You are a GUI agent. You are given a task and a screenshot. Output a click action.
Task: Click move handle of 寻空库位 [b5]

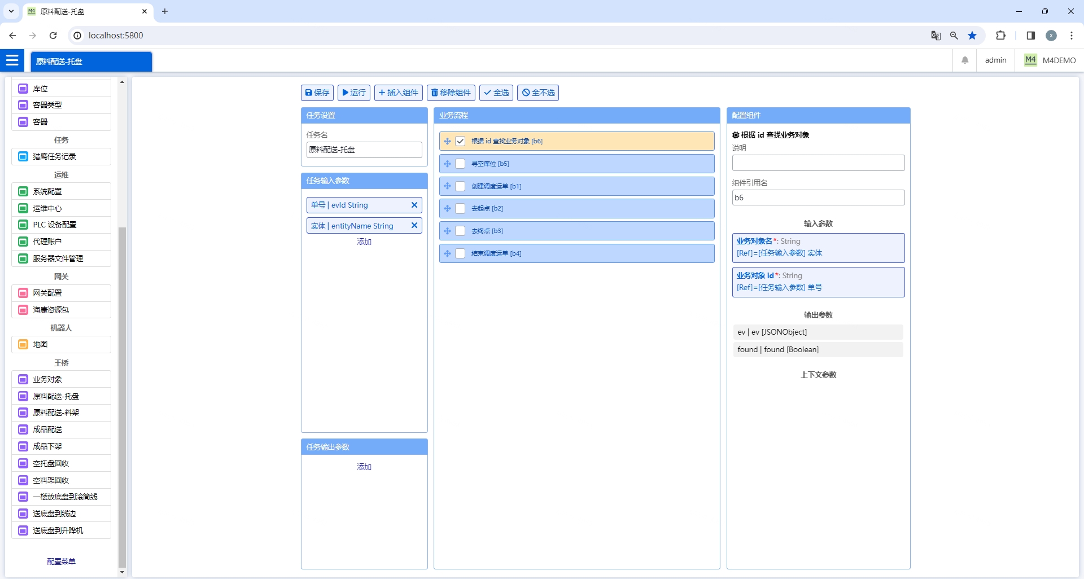click(447, 164)
